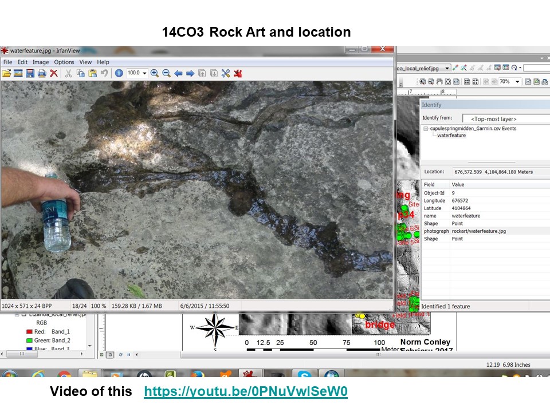Collapse the cupulespringmidden_Garmin.csv Events node
The height and width of the screenshot is (412, 550).
[426, 129]
